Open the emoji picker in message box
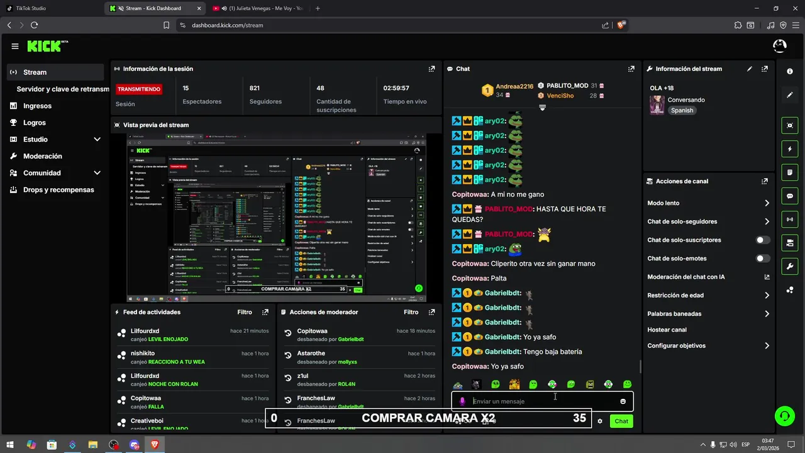 click(623, 401)
